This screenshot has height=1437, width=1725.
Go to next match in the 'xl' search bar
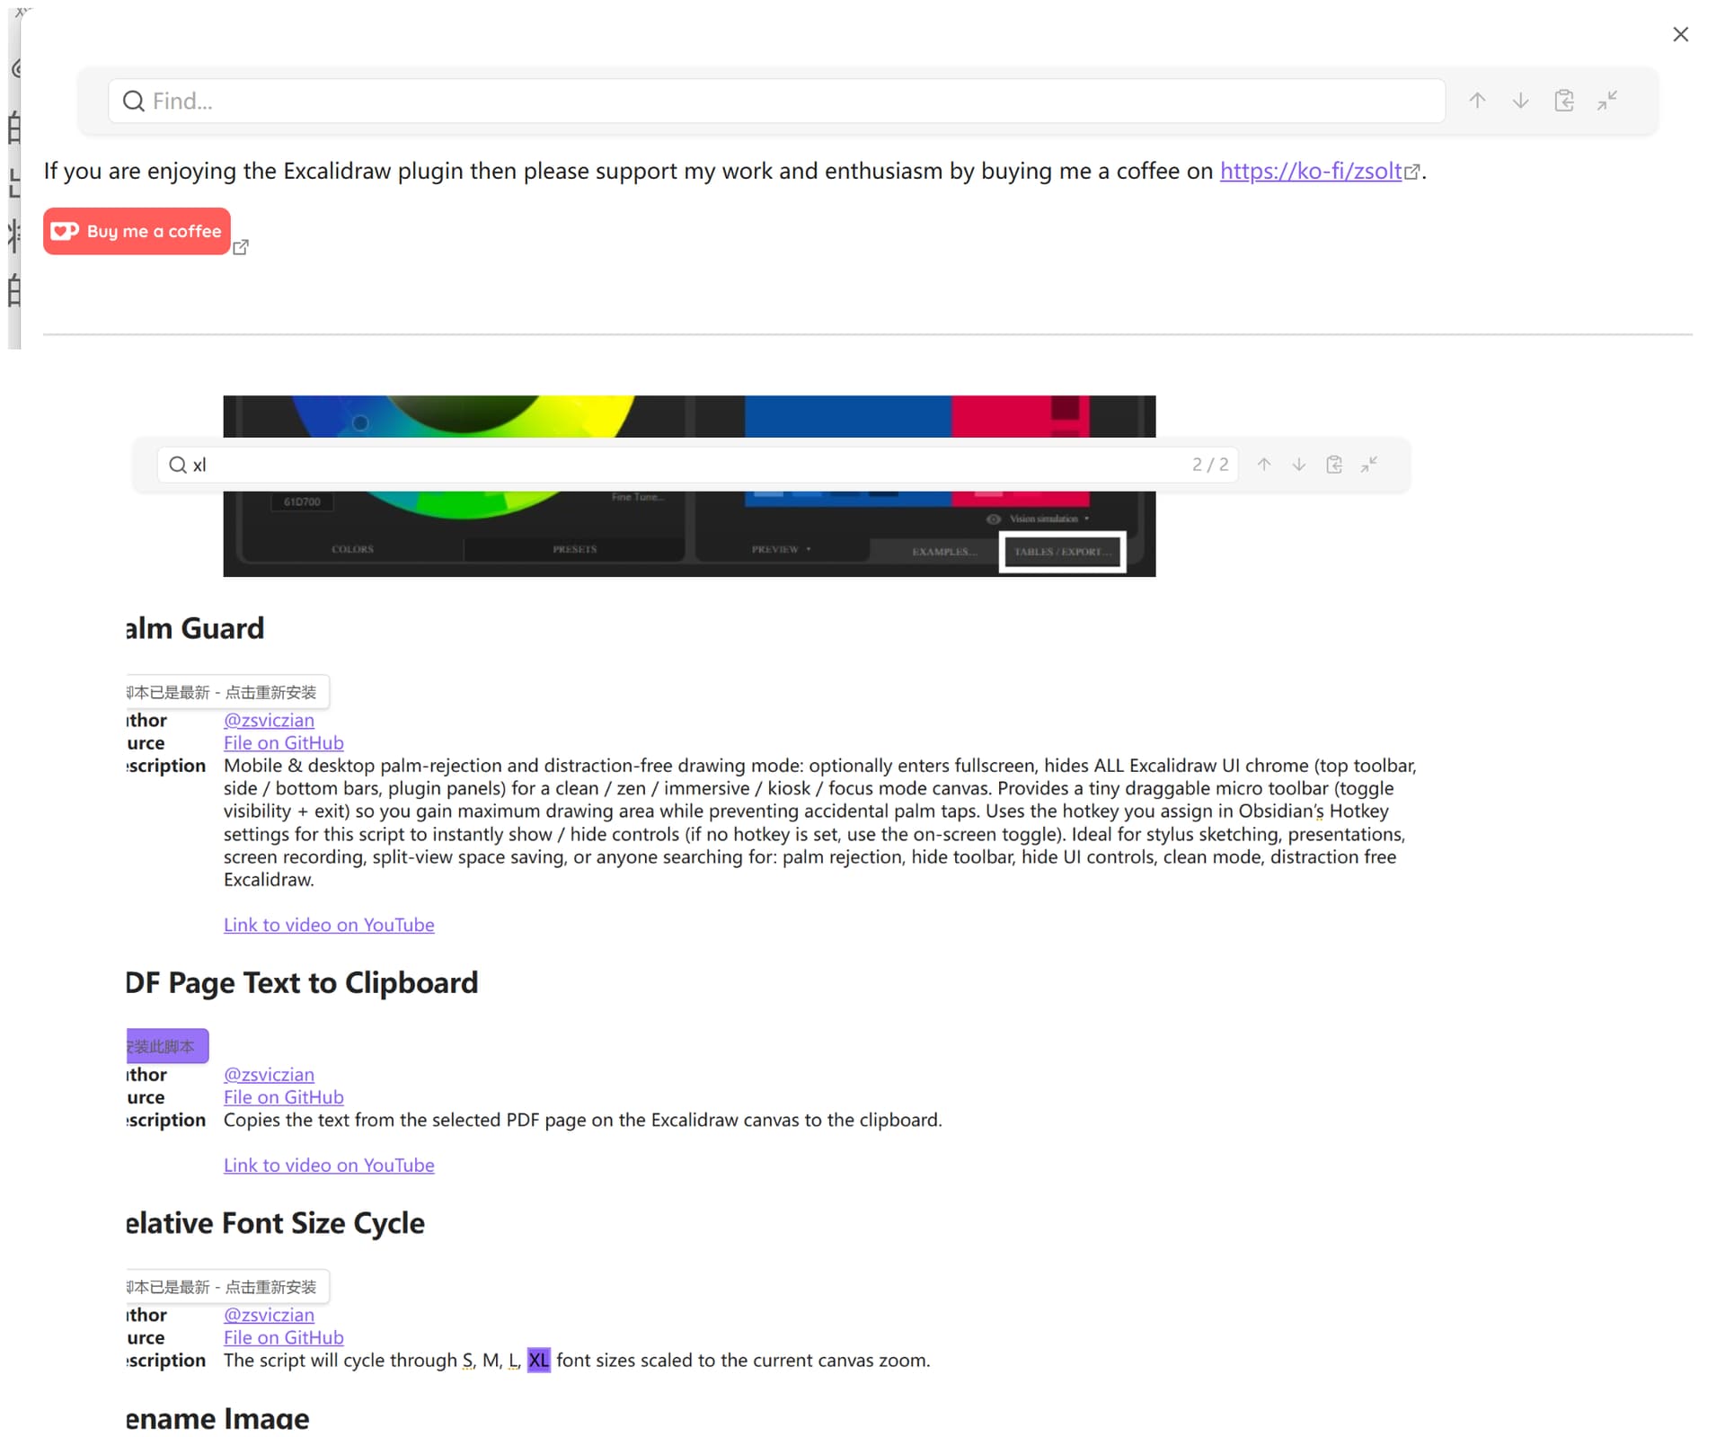pos(1299,465)
